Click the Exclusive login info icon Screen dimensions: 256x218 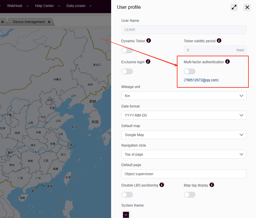(x=148, y=62)
